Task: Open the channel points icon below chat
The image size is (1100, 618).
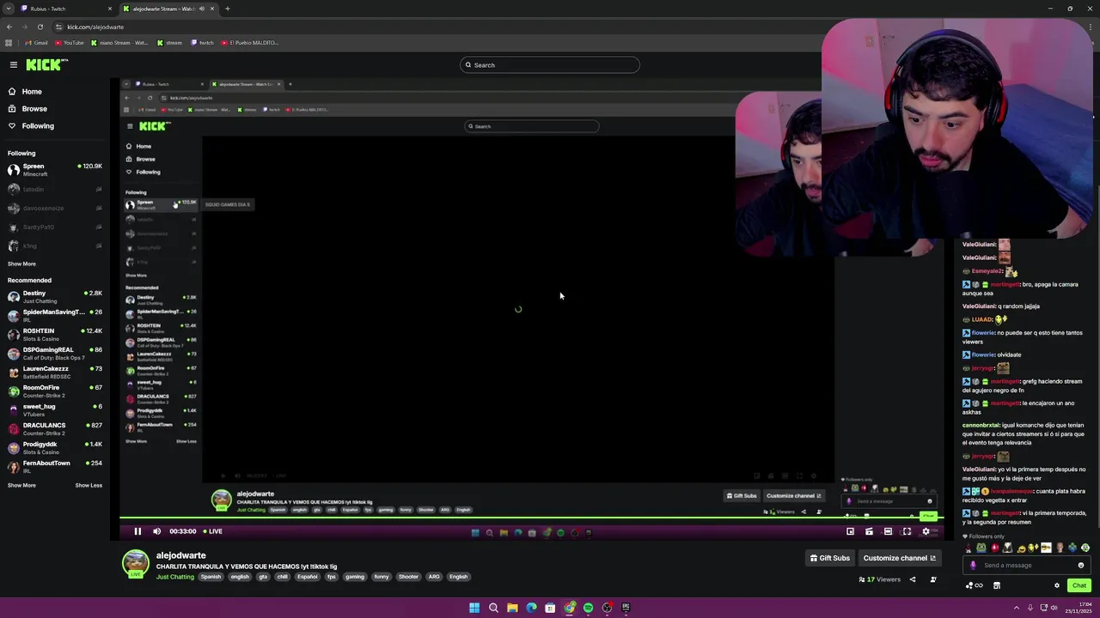Action: (974, 585)
